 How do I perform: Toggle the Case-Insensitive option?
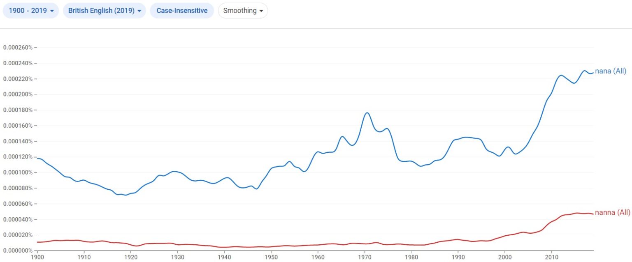(182, 10)
